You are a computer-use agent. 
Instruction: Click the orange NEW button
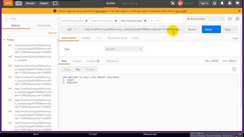(8, 3)
